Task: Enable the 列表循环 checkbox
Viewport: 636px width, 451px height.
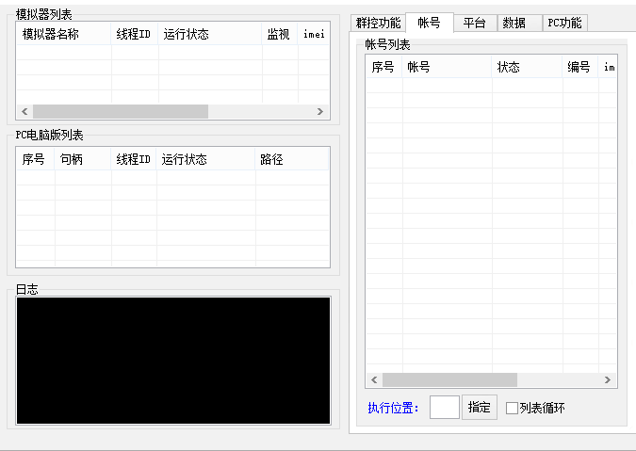Action: pos(513,409)
